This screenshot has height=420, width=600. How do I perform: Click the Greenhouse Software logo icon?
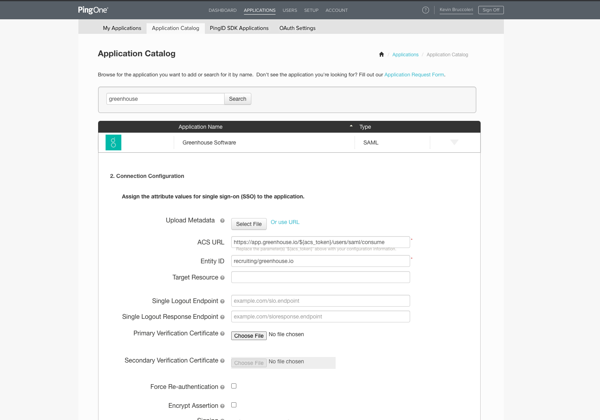pyautogui.click(x=113, y=142)
